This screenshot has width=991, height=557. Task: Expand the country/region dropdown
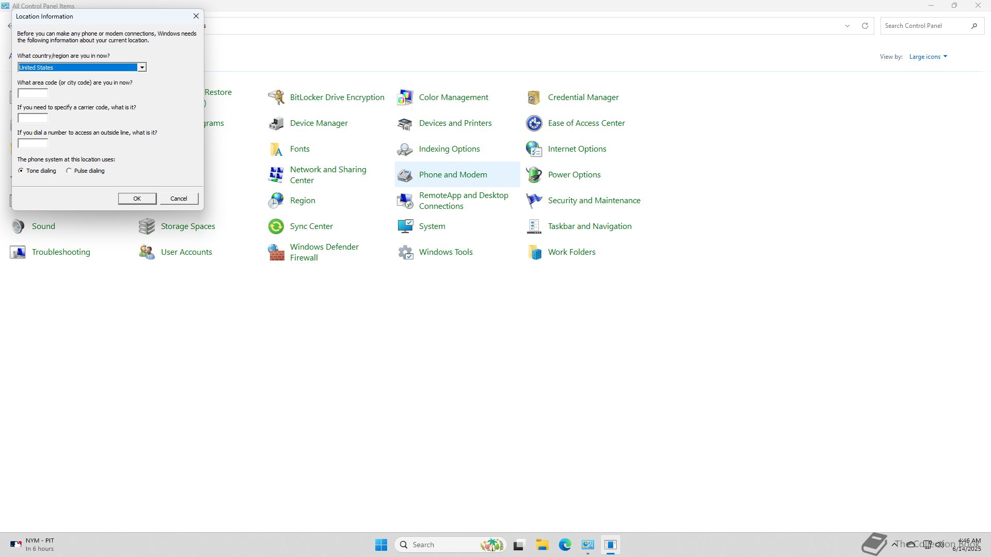click(x=141, y=68)
